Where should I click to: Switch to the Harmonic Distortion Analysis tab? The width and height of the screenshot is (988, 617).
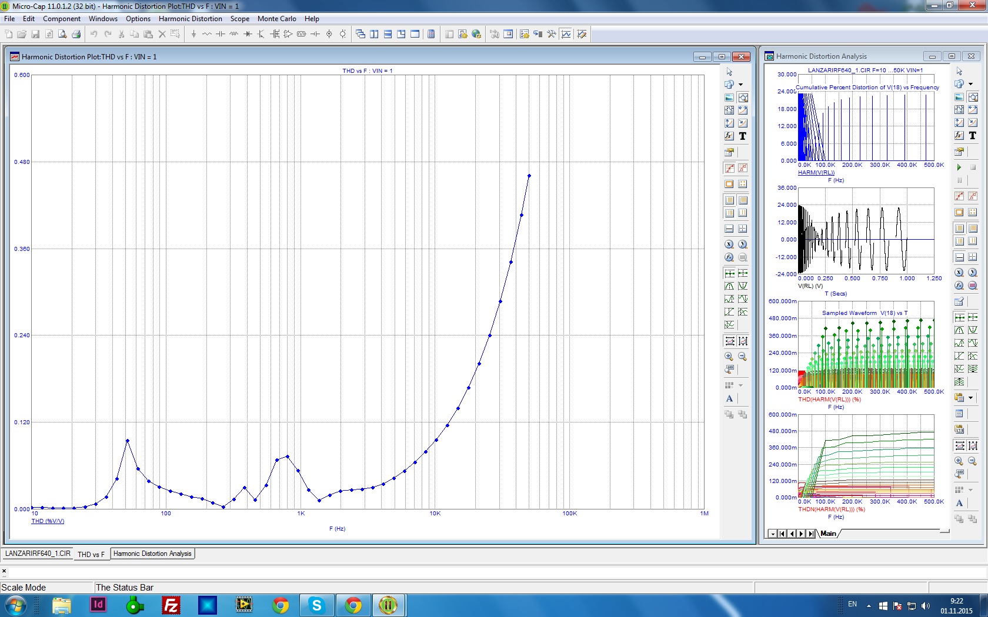[x=152, y=554]
